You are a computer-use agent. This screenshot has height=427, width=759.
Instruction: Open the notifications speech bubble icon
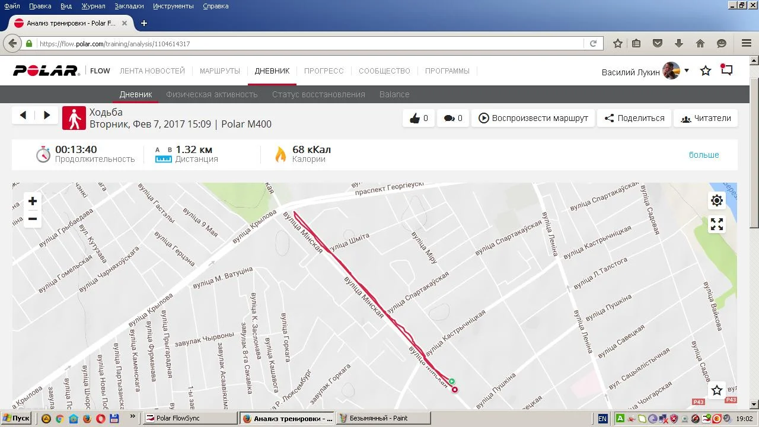[x=726, y=70]
